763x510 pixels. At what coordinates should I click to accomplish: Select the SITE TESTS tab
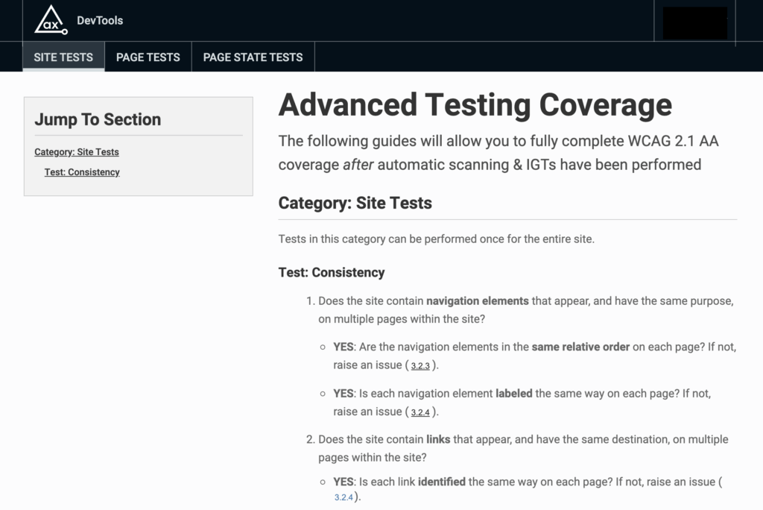(63, 57)
